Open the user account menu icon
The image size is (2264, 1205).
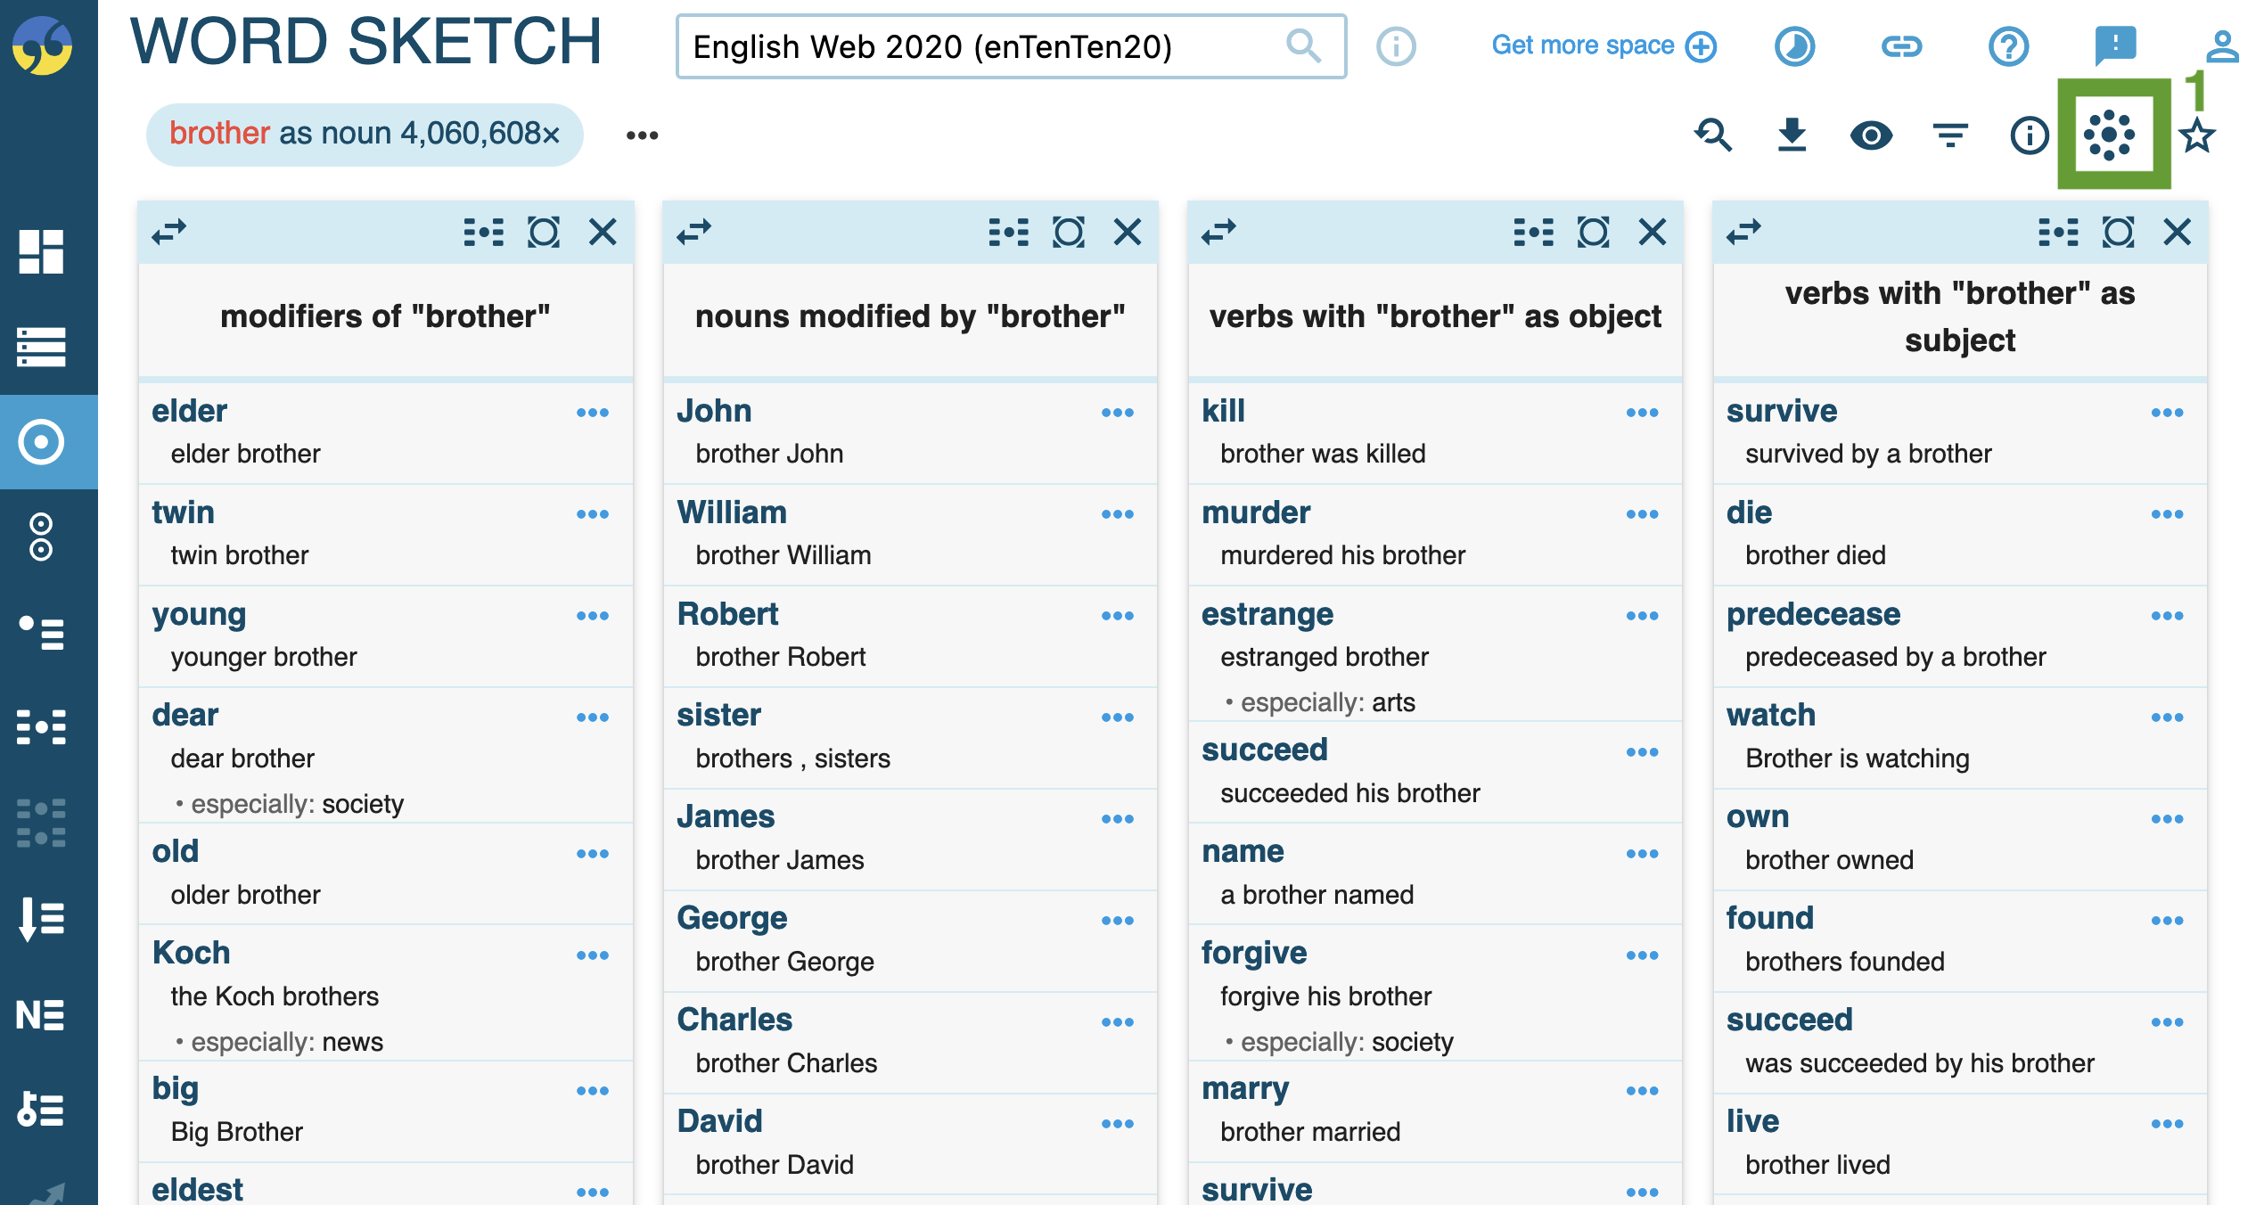(x=2222, y=45)
